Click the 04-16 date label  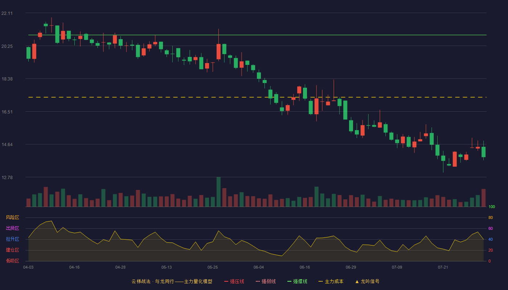pyautogui.click(x=74, y=267)
